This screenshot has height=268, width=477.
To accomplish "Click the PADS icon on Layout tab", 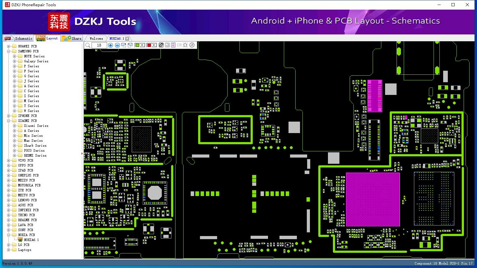I will pos(41,38).
